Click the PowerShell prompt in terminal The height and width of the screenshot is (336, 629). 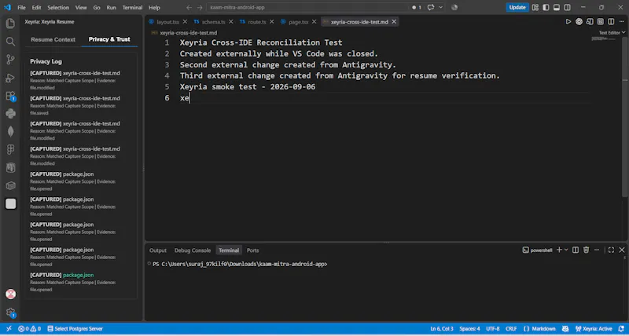240,265
